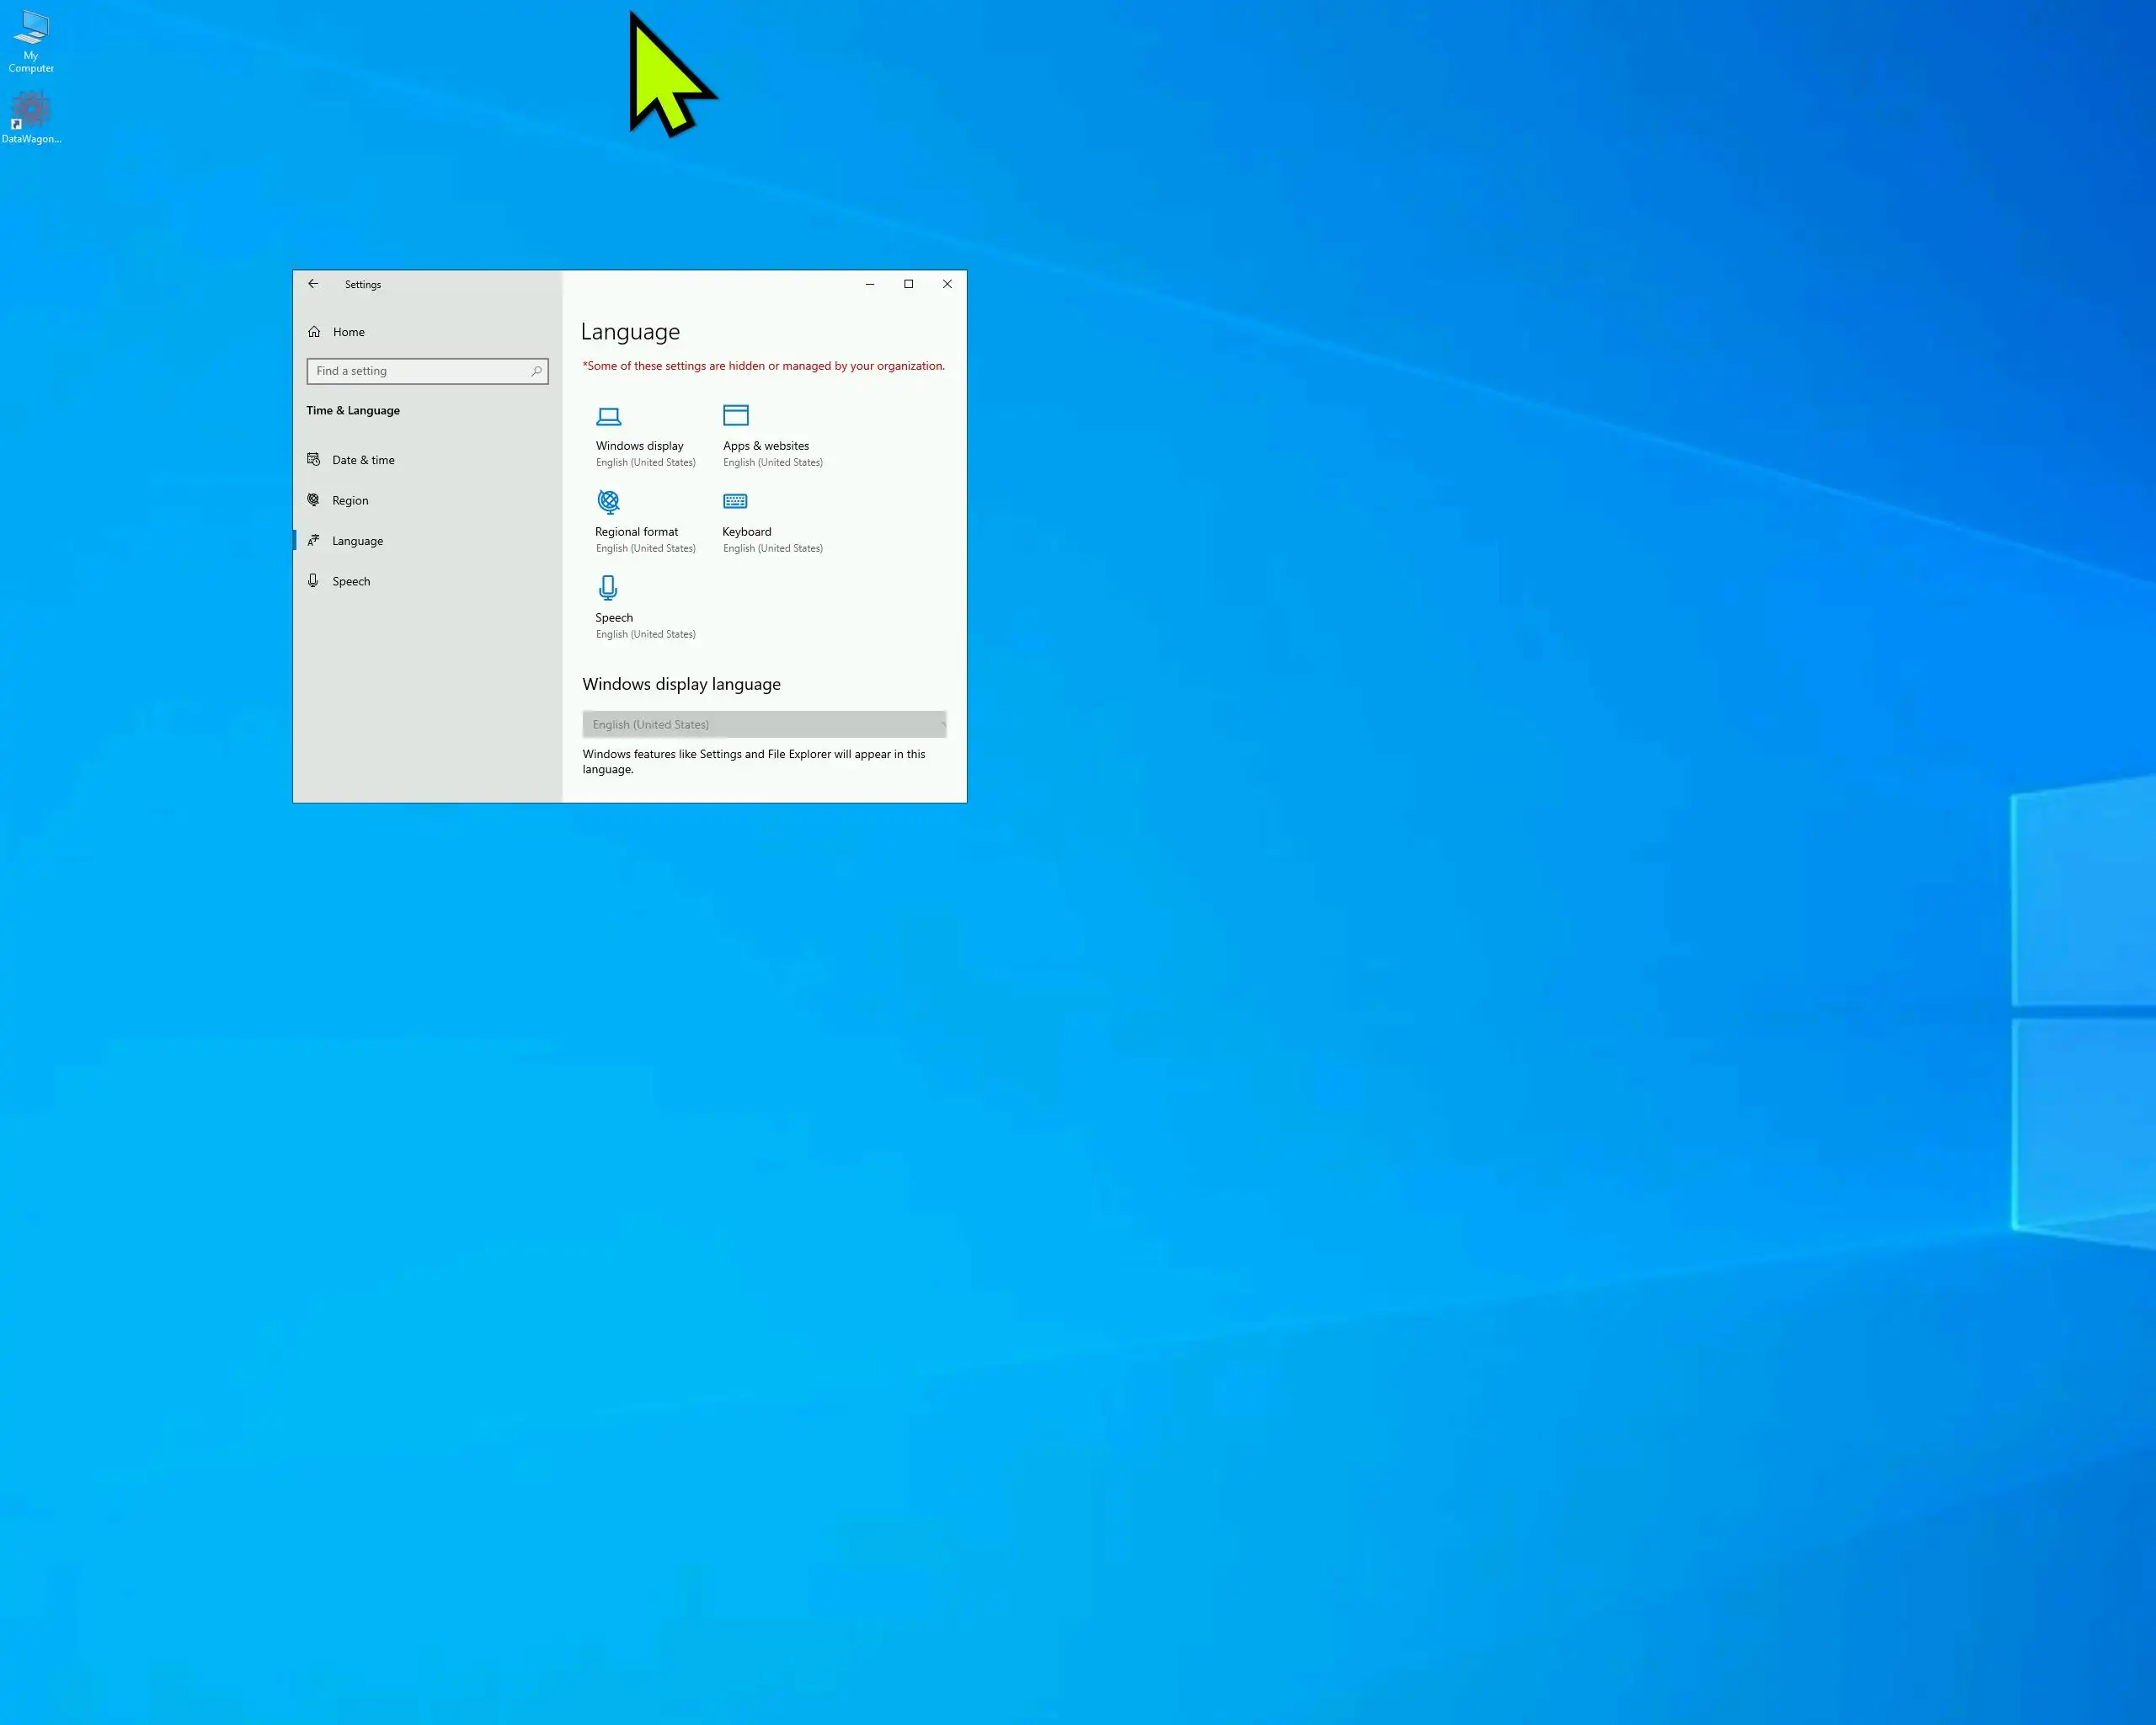Click the Keyboard icon in Language page
The width and height of the screenshot is (2156, 1725).
coord(735,501)
